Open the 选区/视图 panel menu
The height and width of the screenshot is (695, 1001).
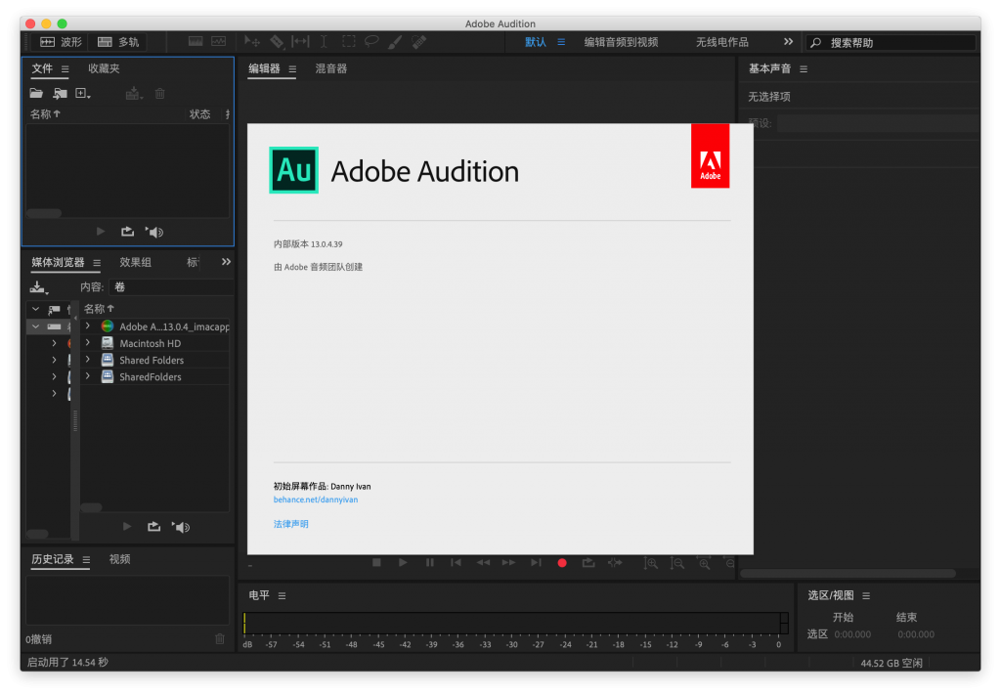point(866,596)
